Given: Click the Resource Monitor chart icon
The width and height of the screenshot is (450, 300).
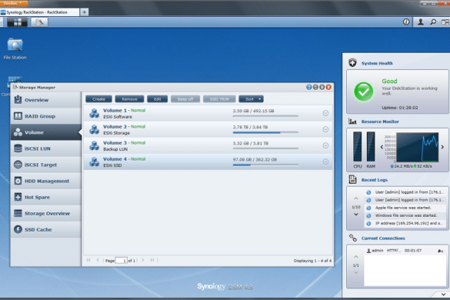Looking at the screenshot, I should [352, 121].
